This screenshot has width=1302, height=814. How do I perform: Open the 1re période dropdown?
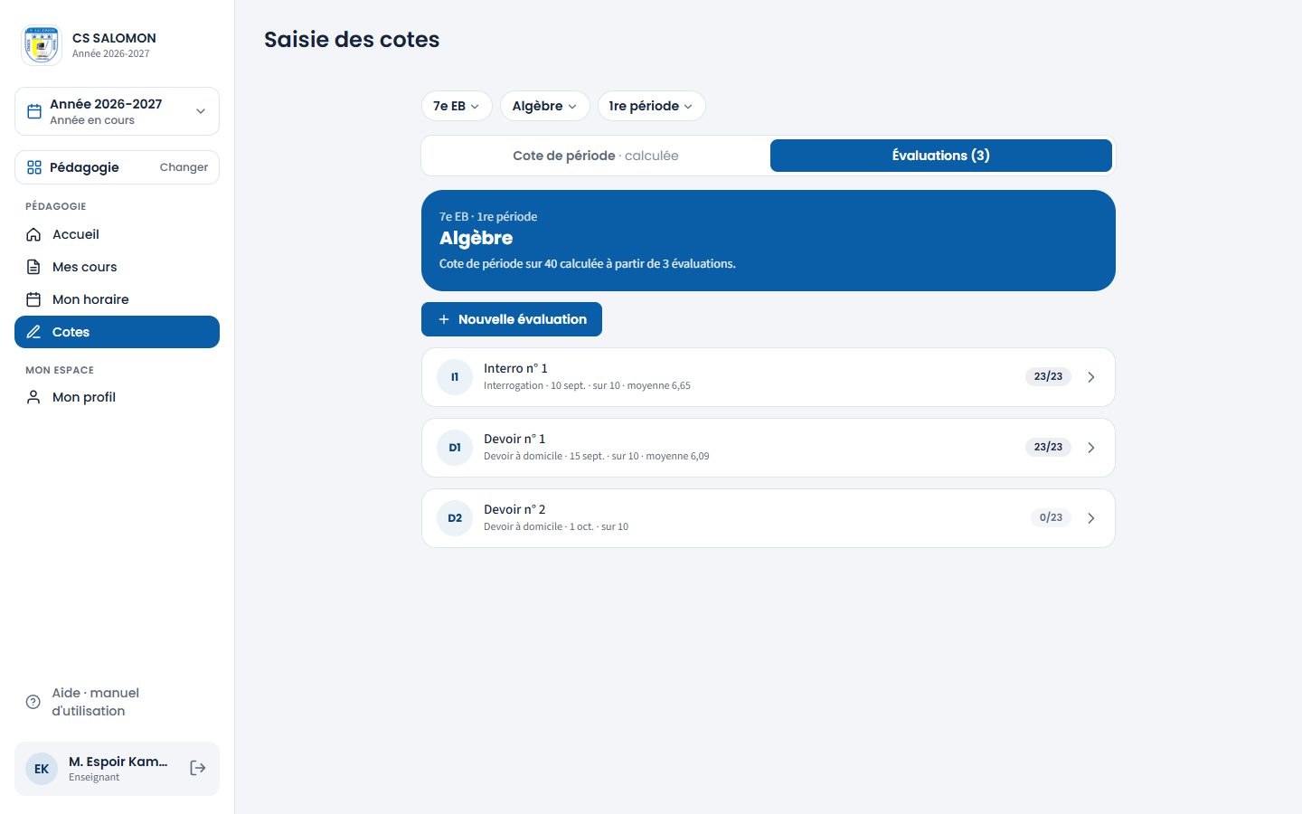pyautogui.click(x=651, y=106)
